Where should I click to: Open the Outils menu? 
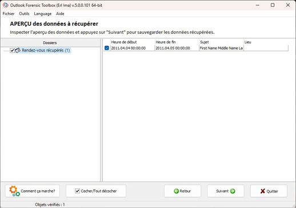[24, 14]
